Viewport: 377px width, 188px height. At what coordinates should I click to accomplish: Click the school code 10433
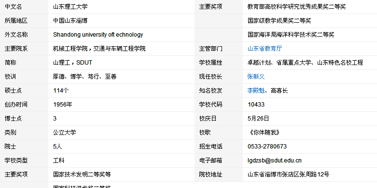point(256,105)
